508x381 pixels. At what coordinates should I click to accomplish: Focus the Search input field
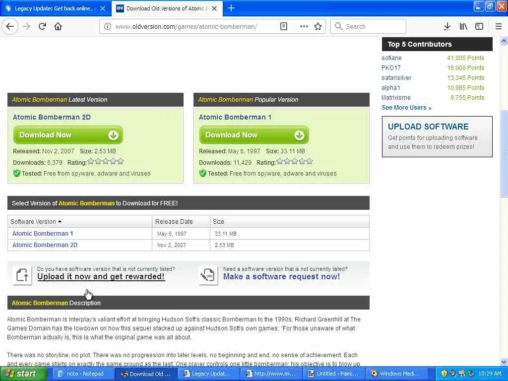pyautogui.click(x=368, y=26)
